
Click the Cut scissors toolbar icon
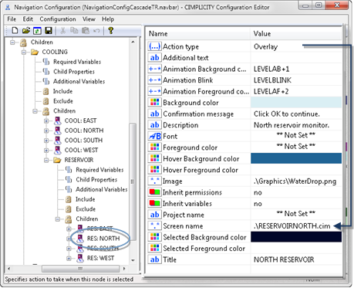click(62, 31)
